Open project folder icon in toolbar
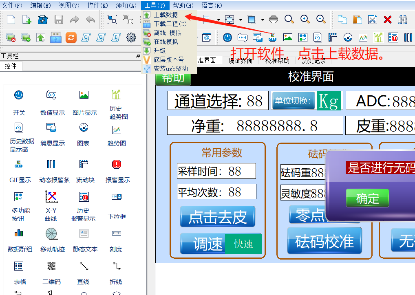 (43, 20)
